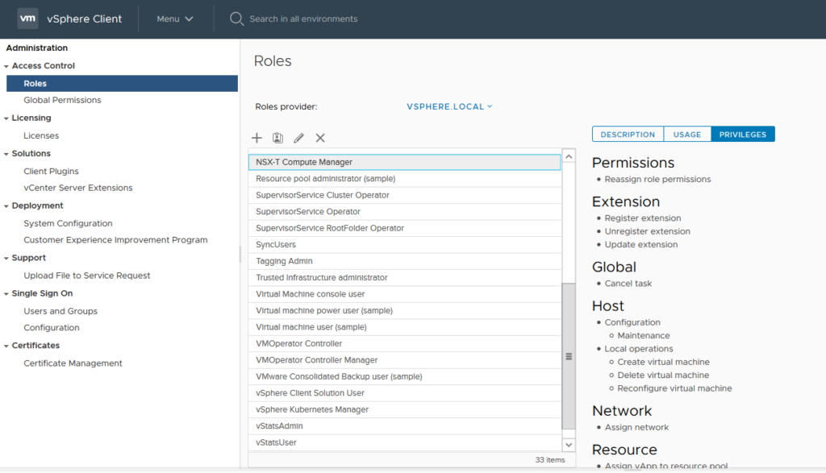Collapse the Access Control section
The height and width of the screenshot is (473, 826).
click(x=7, y=66)
